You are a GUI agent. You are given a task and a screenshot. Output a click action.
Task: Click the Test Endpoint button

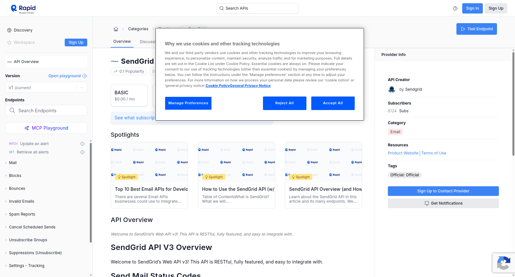click(477, 29)
